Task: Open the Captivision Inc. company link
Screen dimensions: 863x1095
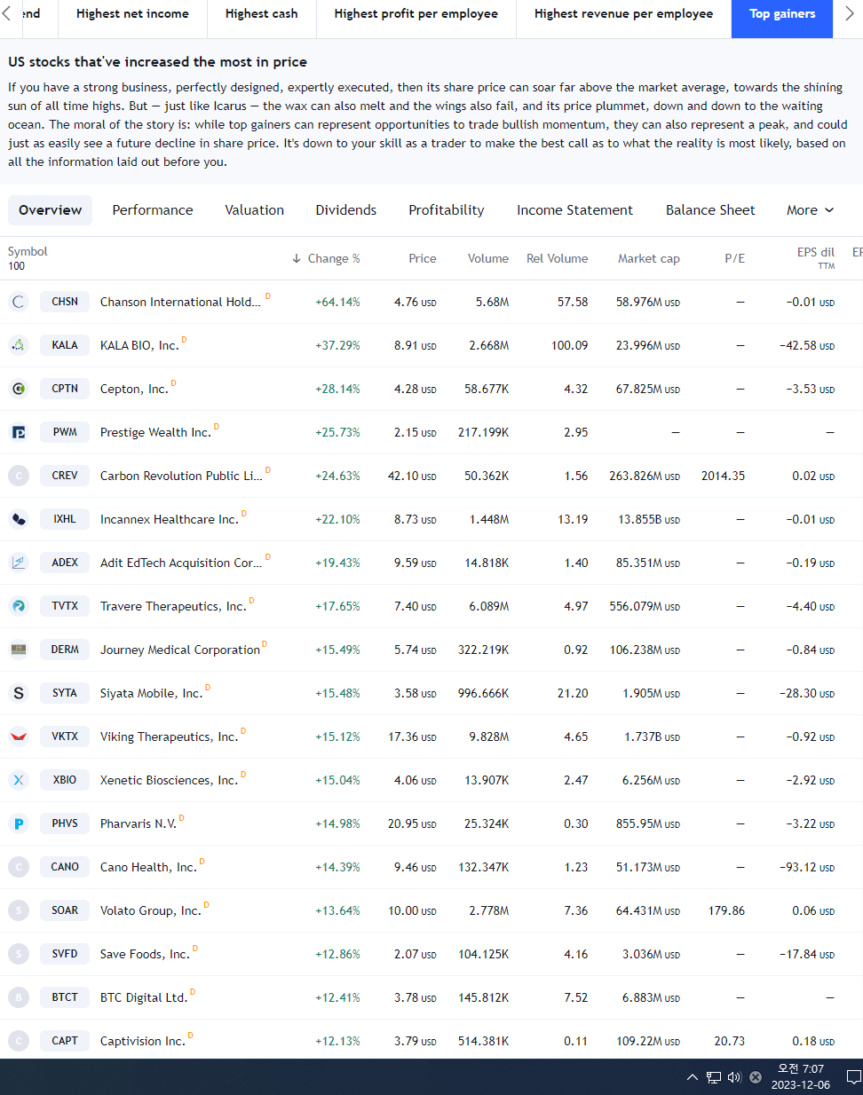Action: [x=143, y=1041]
